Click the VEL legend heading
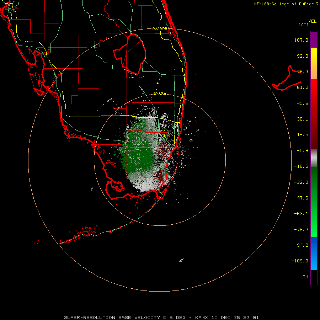This screenshot has height=320, width=320. 312,21
